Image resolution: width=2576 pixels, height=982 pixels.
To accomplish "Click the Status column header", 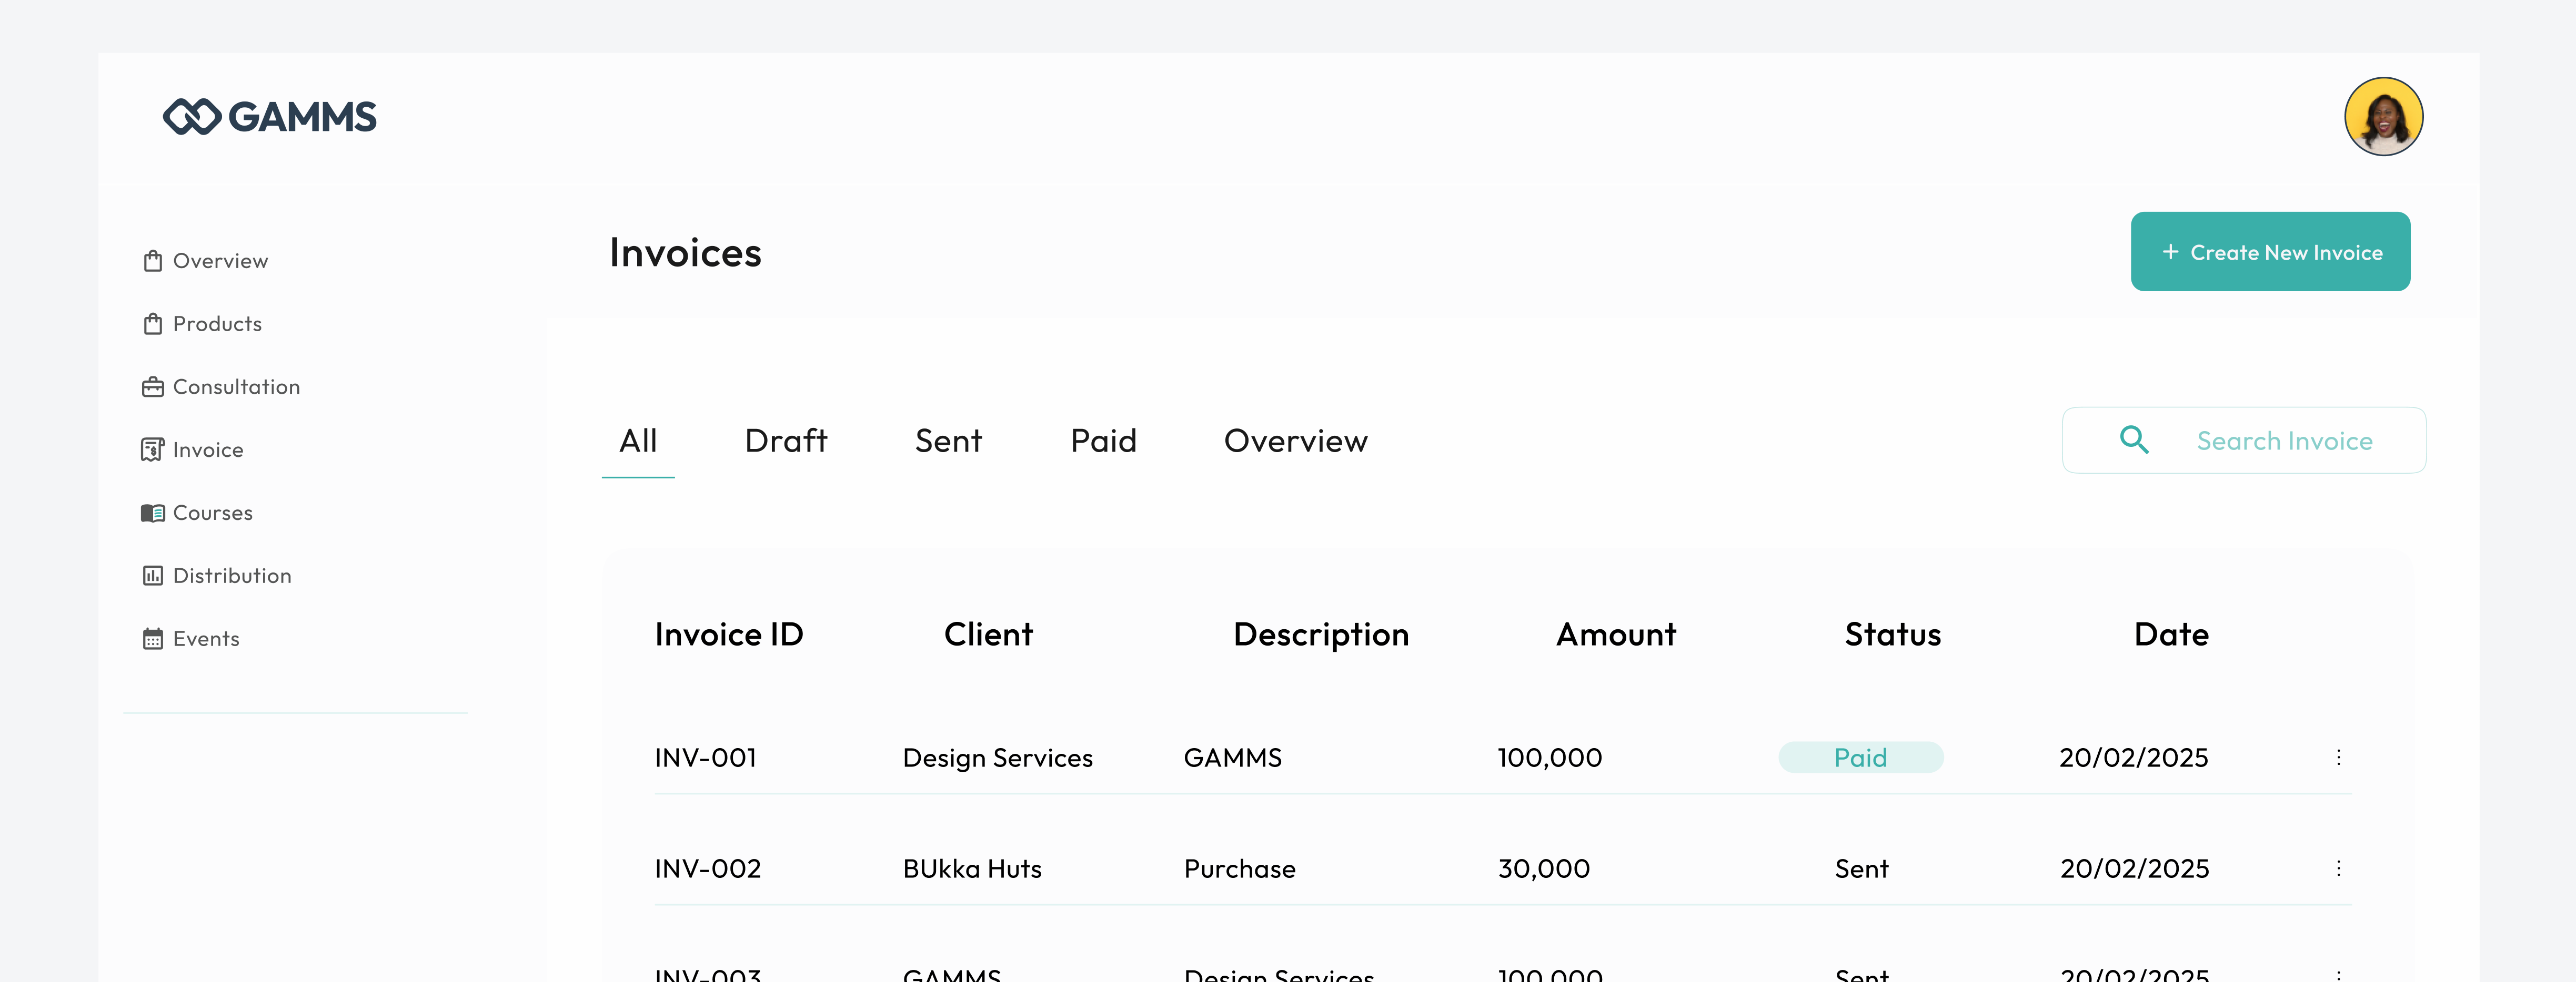I will (1893, 635).
